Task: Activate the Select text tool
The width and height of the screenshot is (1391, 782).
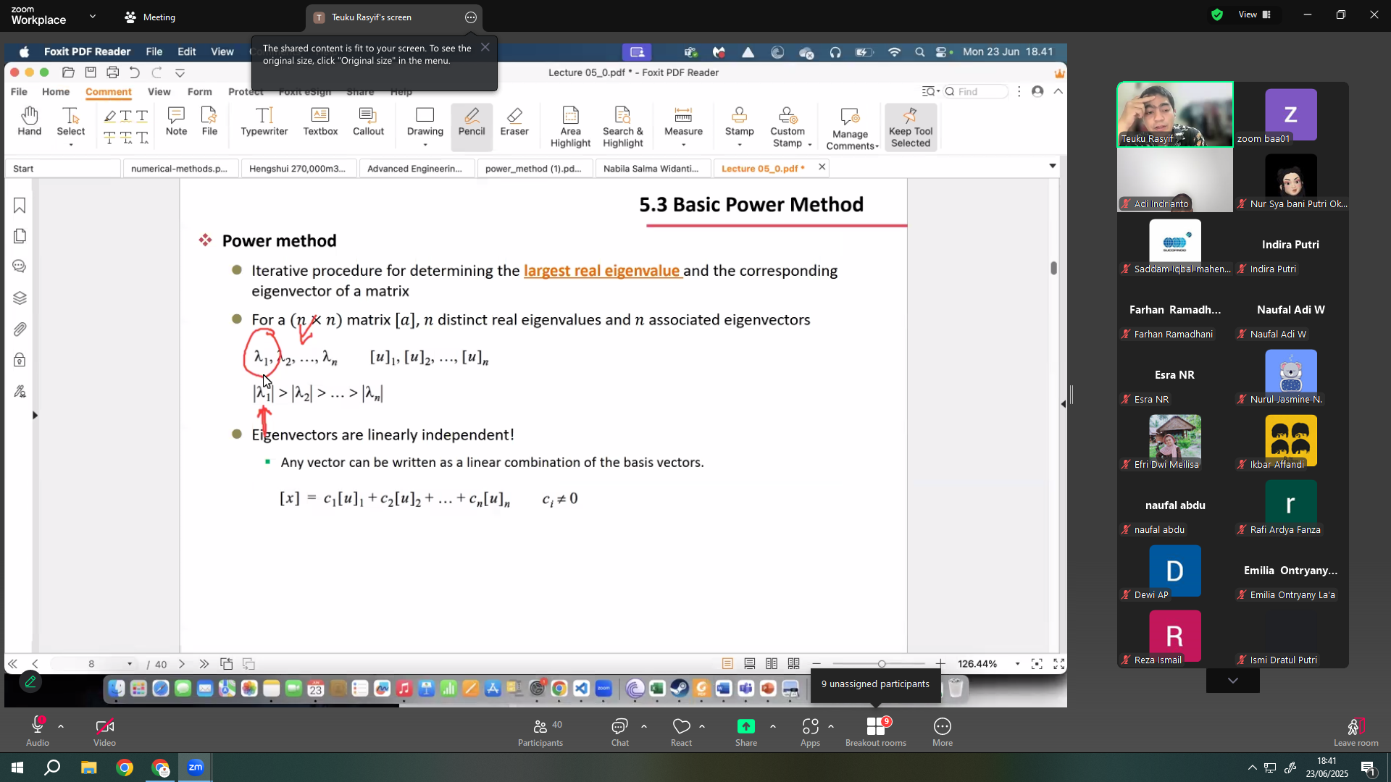Action: tap(71, 122)
